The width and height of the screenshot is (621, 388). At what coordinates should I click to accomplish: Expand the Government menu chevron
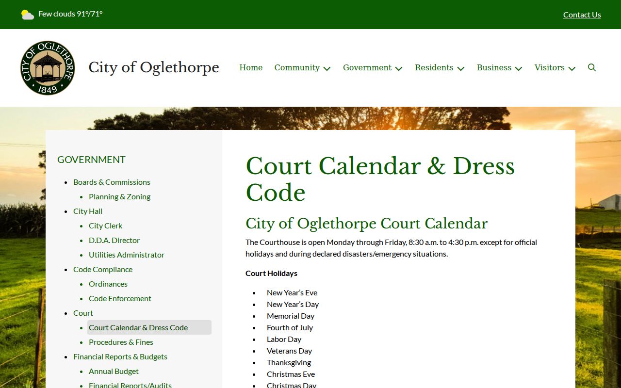(399, 68)
